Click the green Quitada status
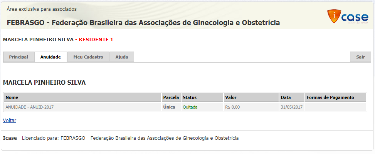The image size is (375, 154). click(x=190, y=107)
